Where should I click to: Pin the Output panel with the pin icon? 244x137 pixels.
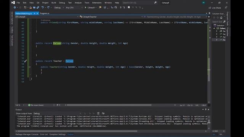(x=205, y=109)
